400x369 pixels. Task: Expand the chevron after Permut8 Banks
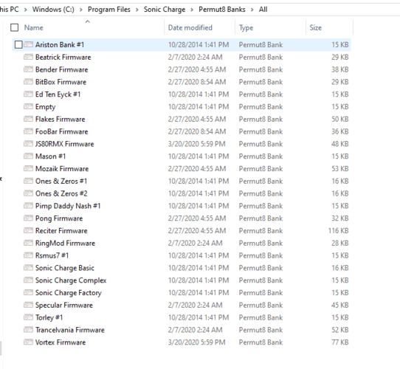tap(252, 10)
